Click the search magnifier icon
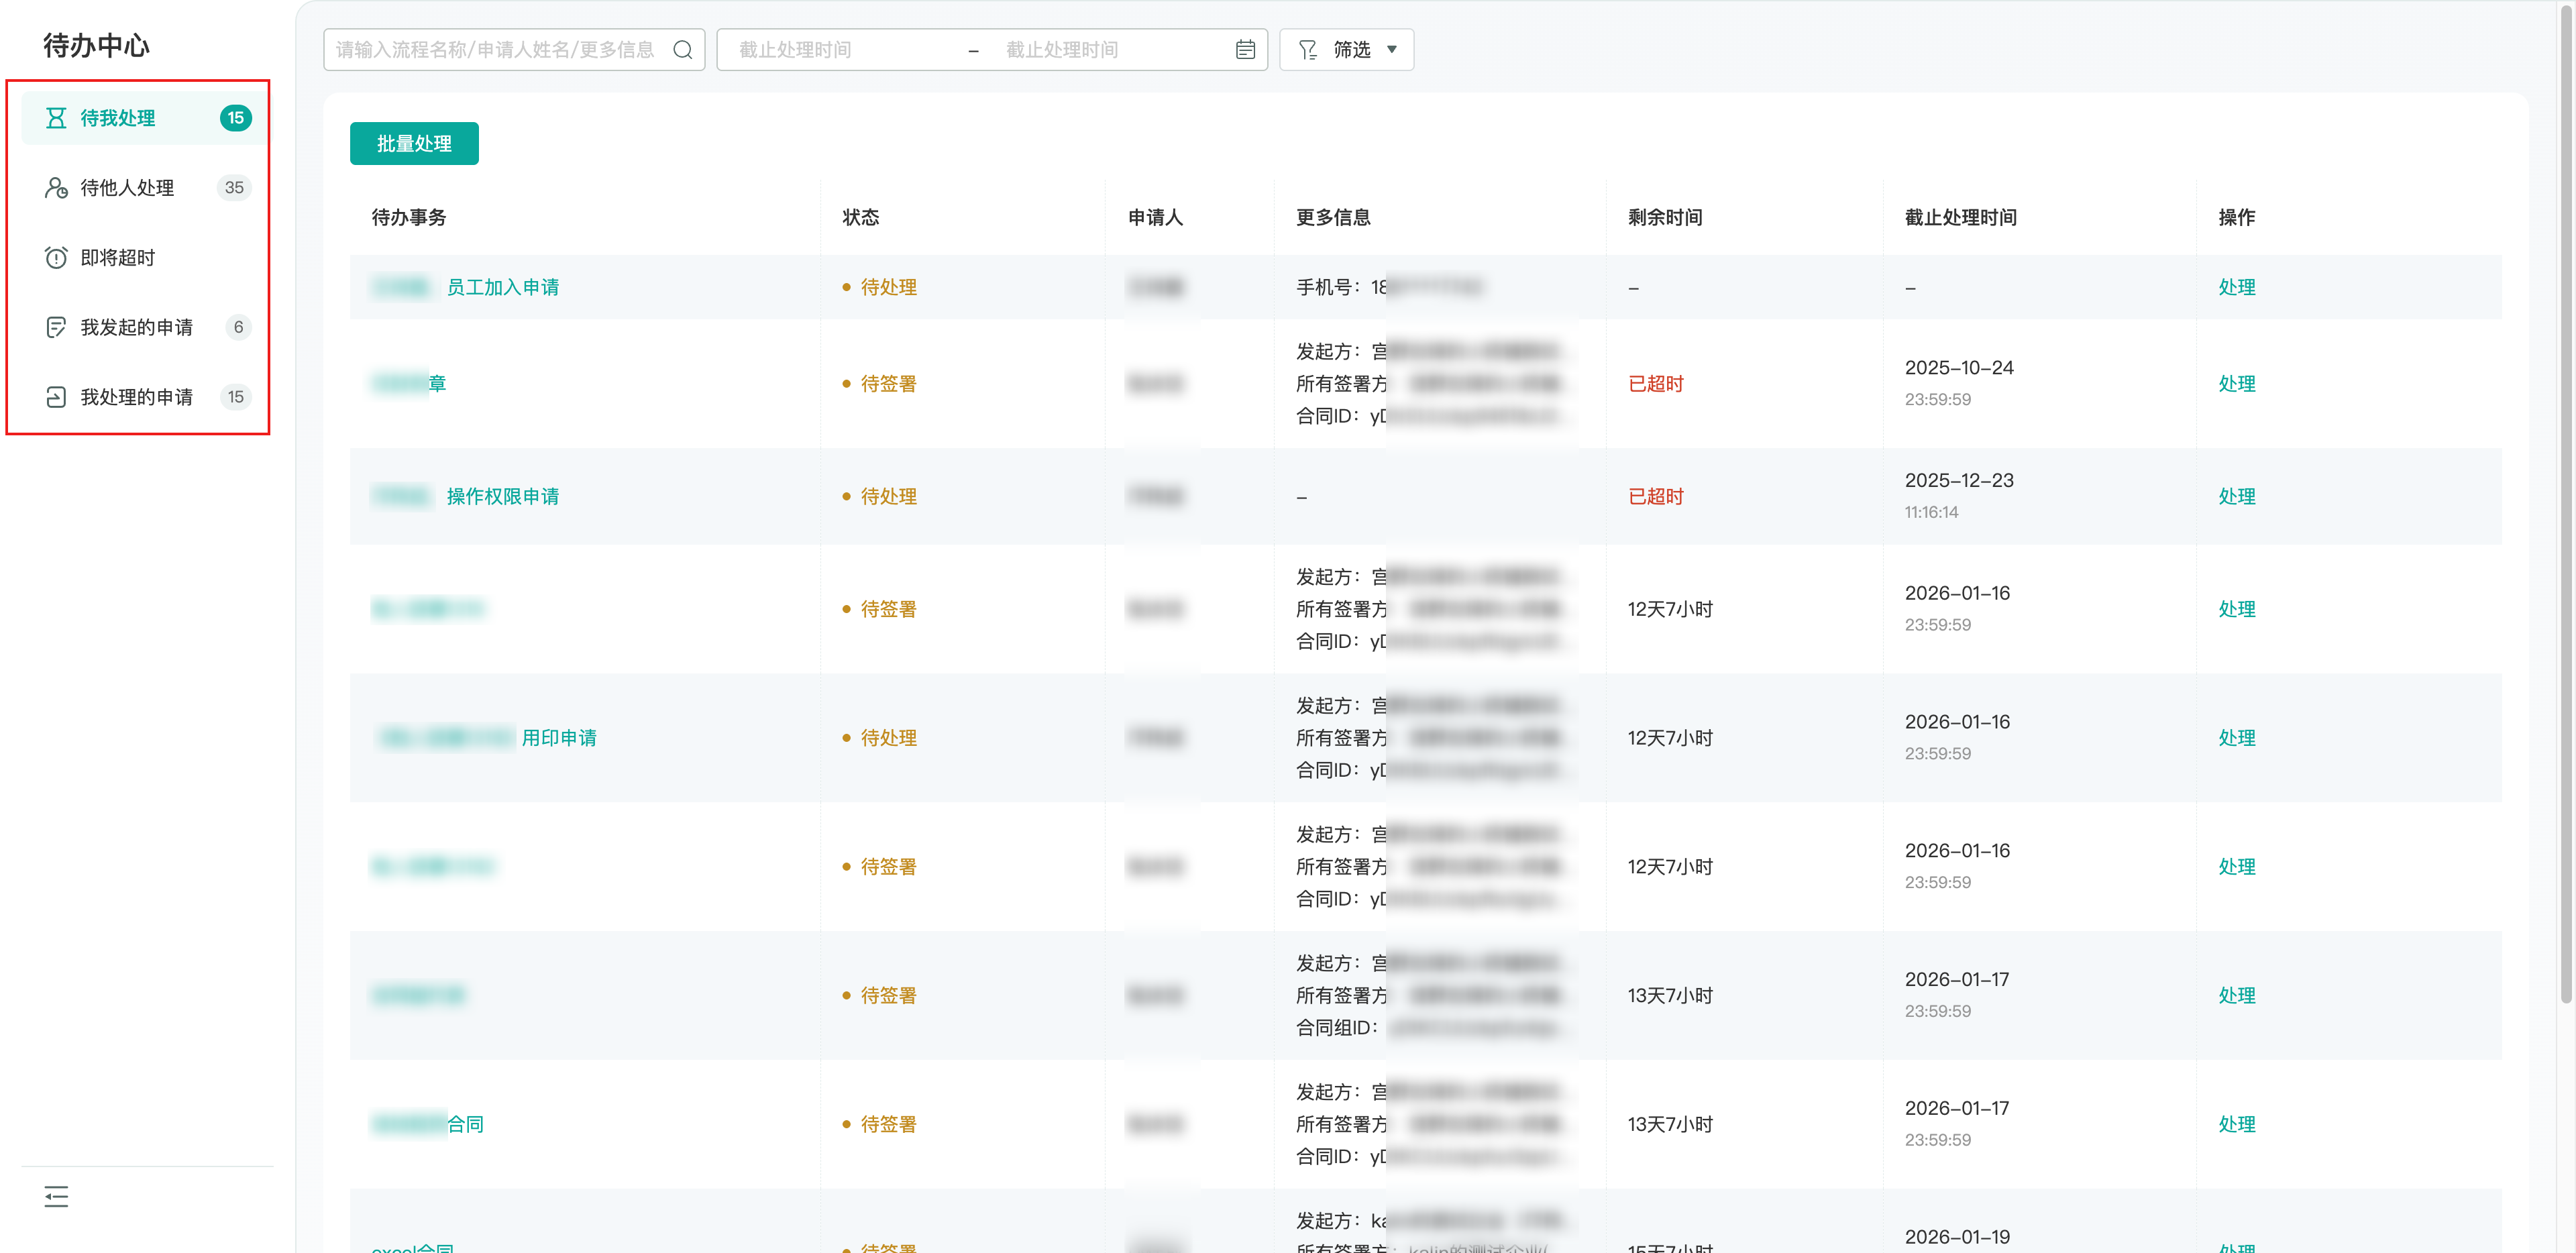 coord(682,50)
